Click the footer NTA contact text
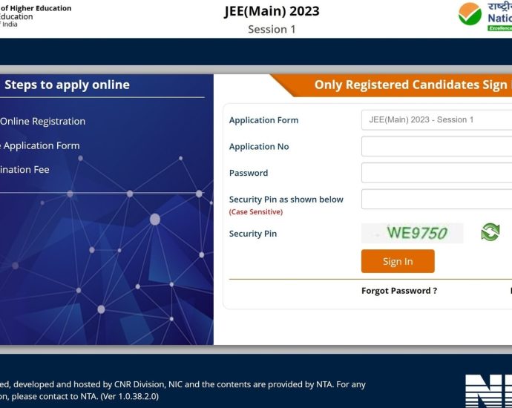The height and width of the screenshot is (408, 512). click(183, 390)
